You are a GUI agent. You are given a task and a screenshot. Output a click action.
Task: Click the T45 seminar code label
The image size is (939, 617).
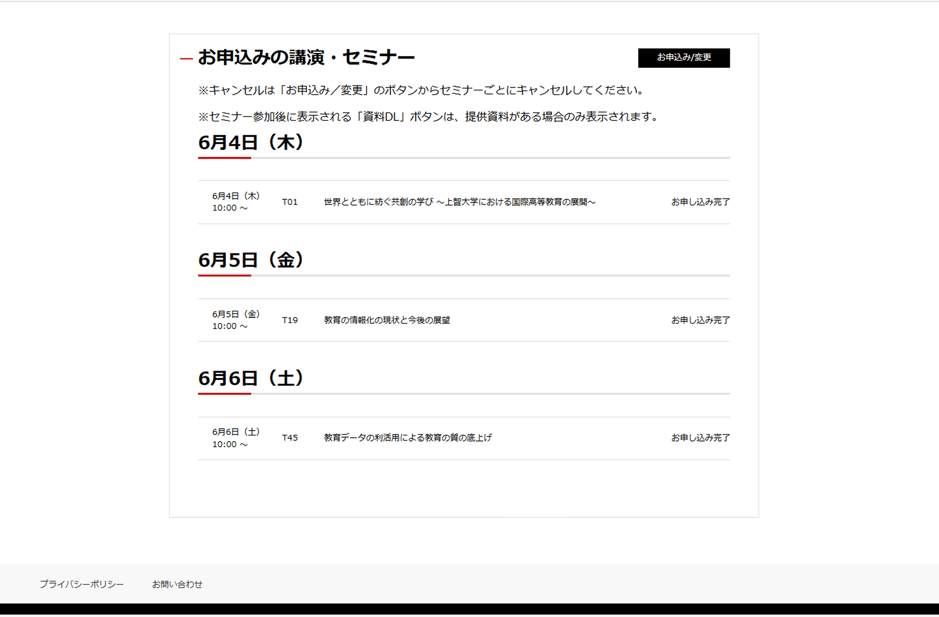tap(290, 438)
